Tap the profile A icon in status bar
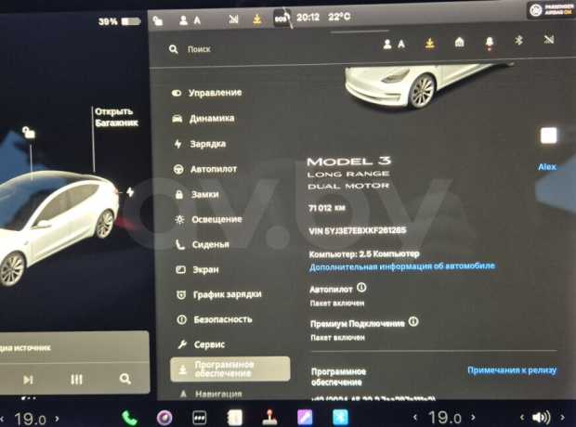Image resolution: width=576 pixels, height=427 pixels. [190, 19]
